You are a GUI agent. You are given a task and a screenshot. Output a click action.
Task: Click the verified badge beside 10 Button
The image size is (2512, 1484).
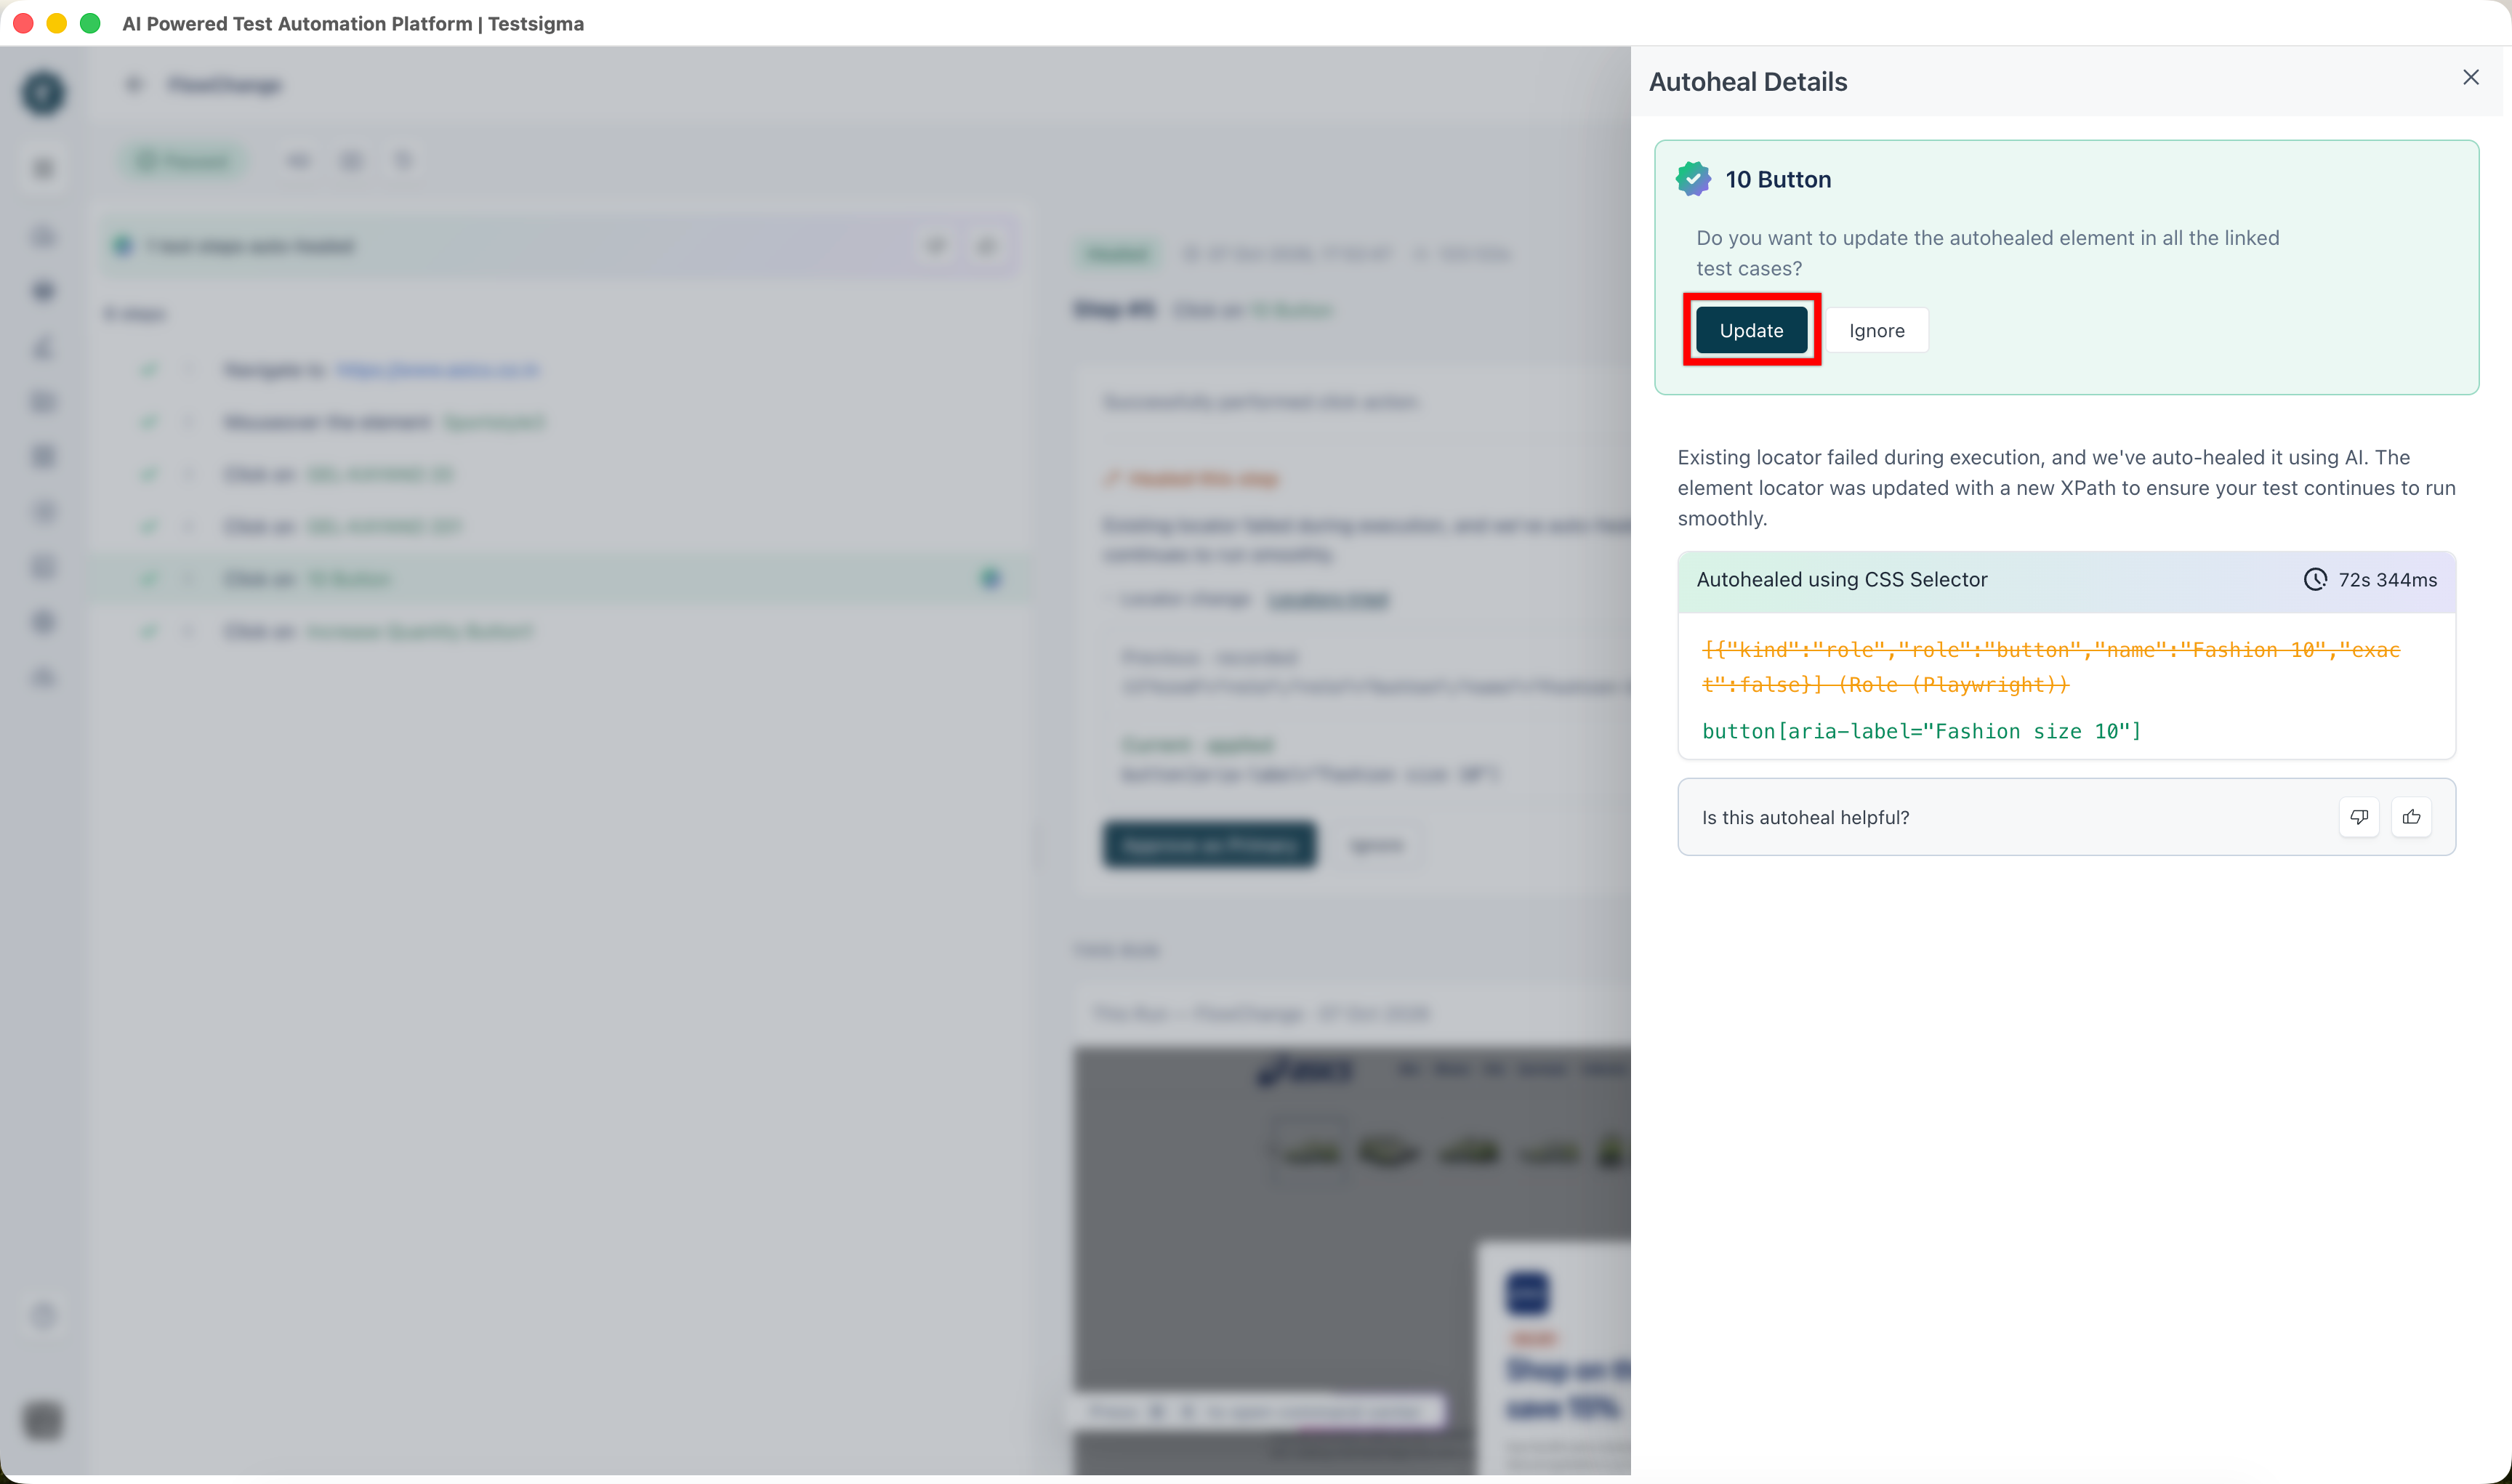(x=1693, y=179)
